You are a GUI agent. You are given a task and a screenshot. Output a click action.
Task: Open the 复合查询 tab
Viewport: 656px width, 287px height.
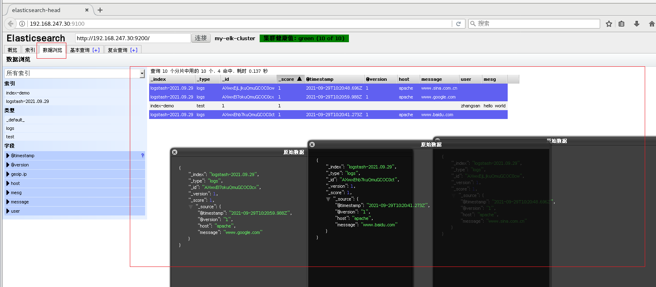click(117, 50)
